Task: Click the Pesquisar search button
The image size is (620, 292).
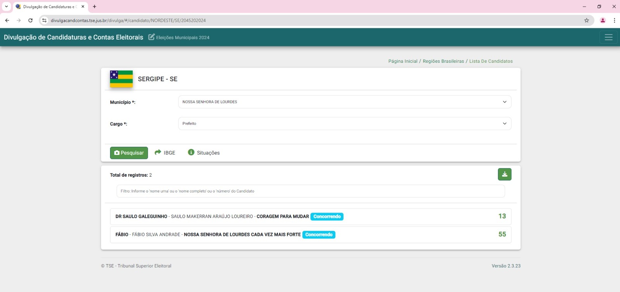Action: (x=129, y=153)
